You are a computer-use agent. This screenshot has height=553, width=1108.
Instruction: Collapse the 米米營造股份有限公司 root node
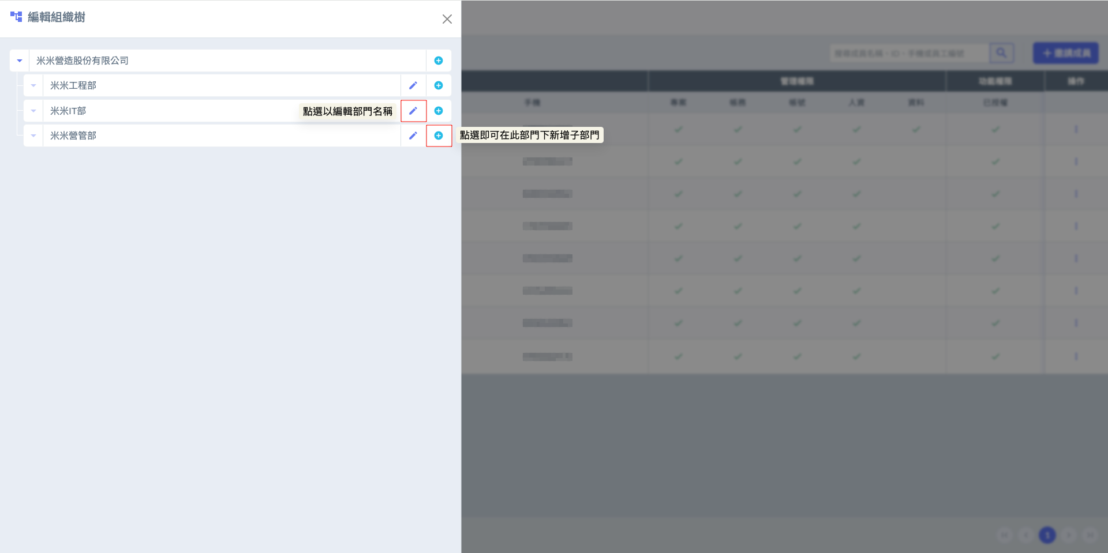[x=20, y=61]
